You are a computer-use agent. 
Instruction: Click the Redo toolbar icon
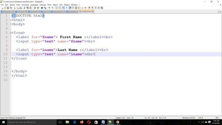[x=38, y=8]
